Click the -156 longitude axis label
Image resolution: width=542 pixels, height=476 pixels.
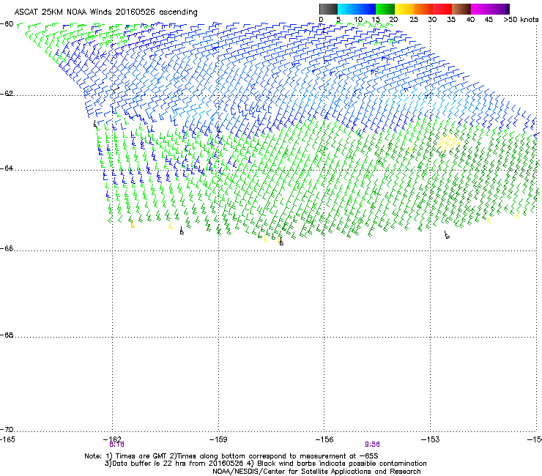point(324,439)
